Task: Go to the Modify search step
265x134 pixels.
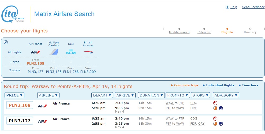Action: click(179, 32)
